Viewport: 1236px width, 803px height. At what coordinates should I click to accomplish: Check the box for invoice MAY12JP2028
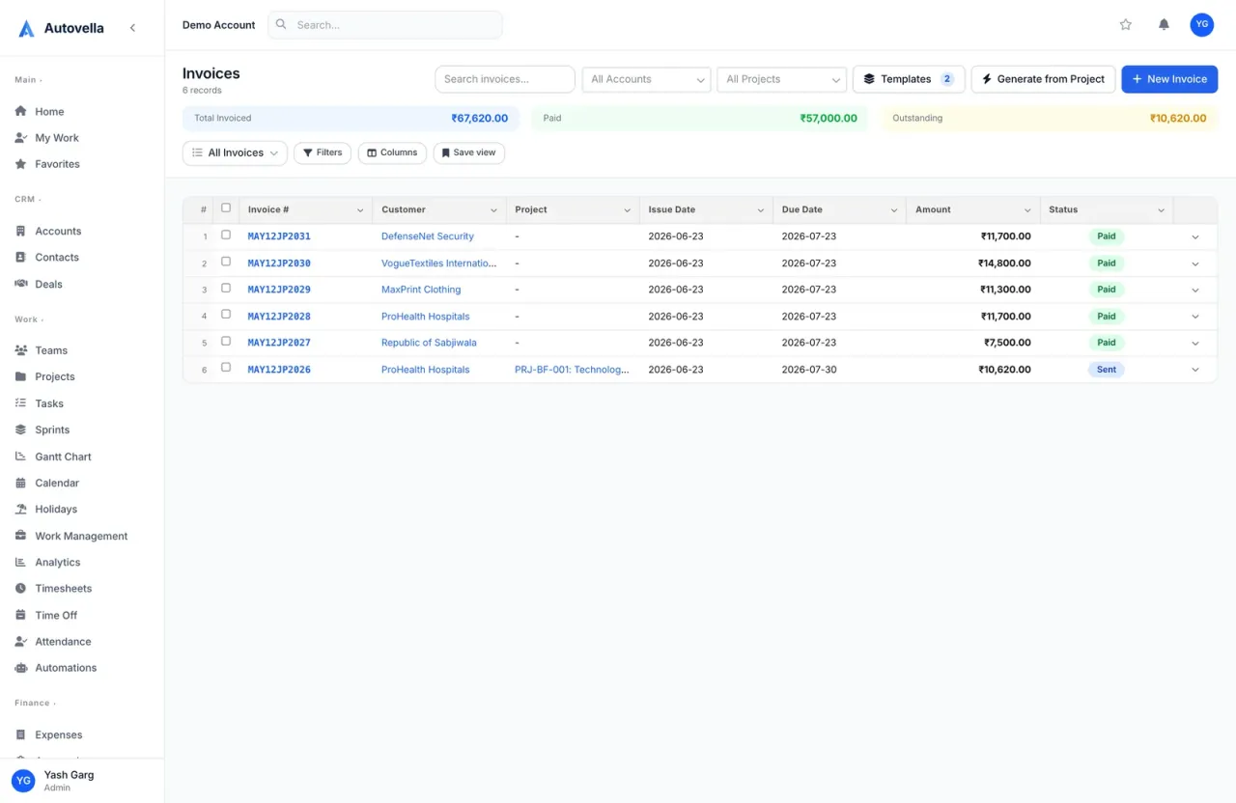(226, 315)
